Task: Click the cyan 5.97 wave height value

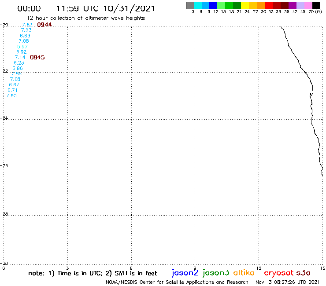Action: click(22, 47)
